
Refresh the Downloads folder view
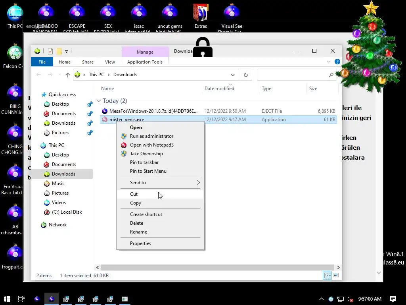point(245,75)
